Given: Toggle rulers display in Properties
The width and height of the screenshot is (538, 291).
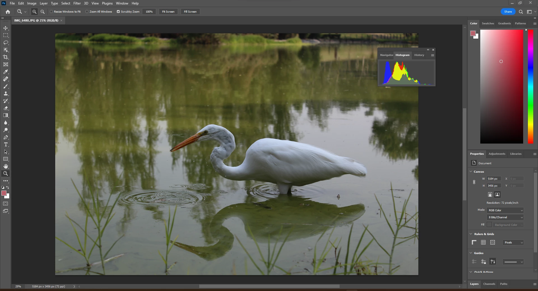Looking at the screenshot, I should [474, 242].
